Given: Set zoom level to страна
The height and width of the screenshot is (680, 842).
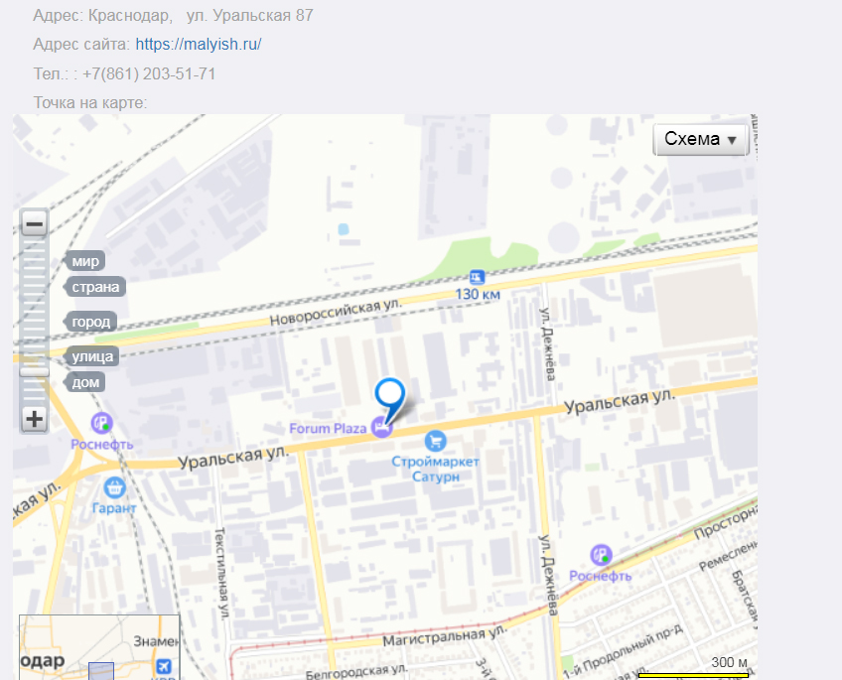Looking at the screenshot, I should [x=95, y=287].
